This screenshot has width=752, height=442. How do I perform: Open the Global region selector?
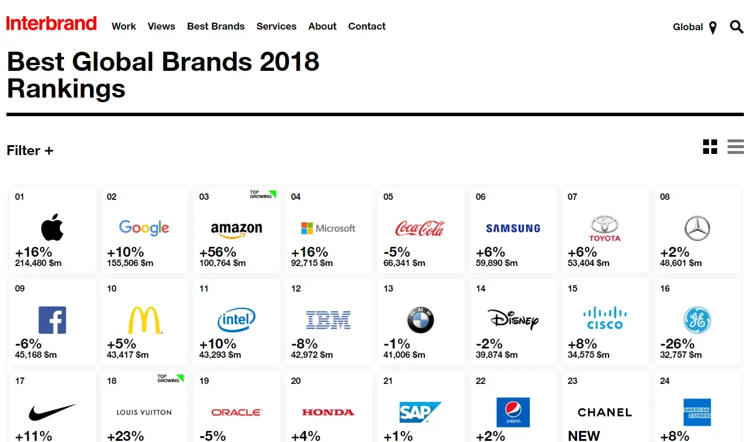pos(687,27)
